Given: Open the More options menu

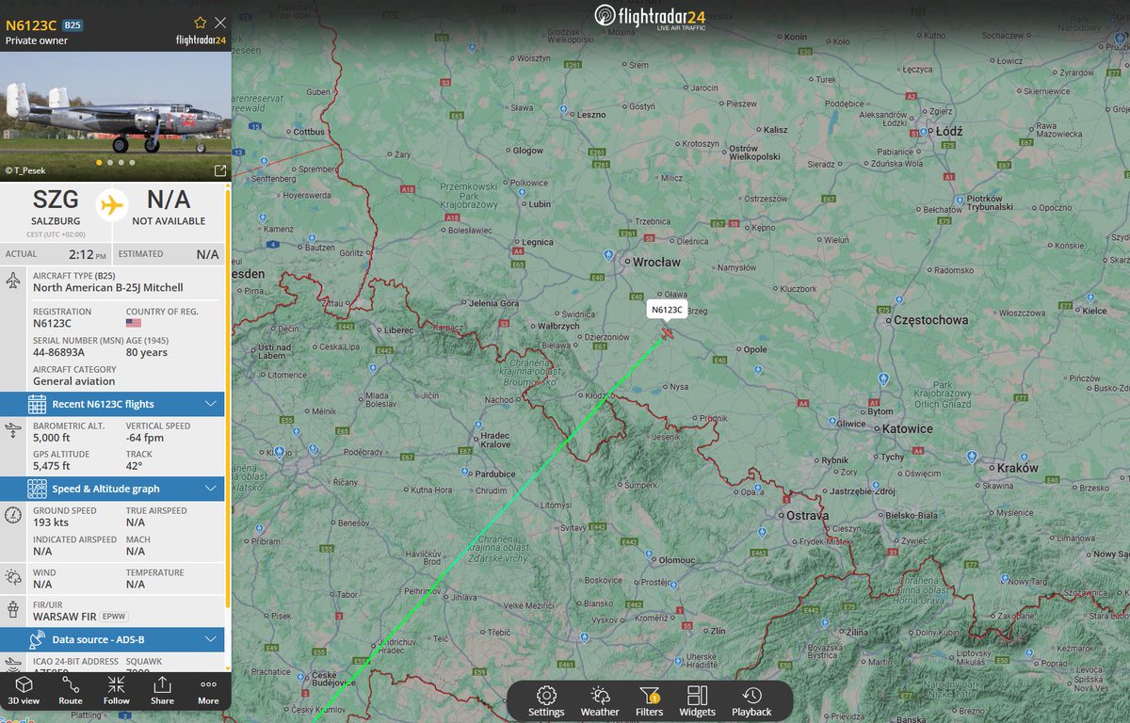Looking at the screenshot, I should pos(208,690).
